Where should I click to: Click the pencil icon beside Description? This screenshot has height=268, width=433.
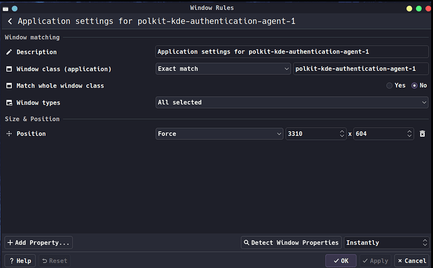[x=9, y=52]
